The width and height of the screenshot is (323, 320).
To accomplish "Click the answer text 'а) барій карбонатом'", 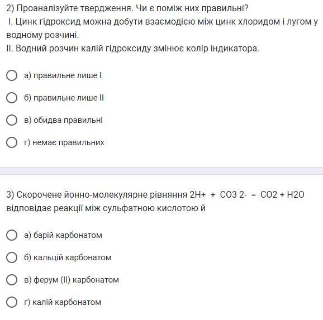I will coord(63,235).
